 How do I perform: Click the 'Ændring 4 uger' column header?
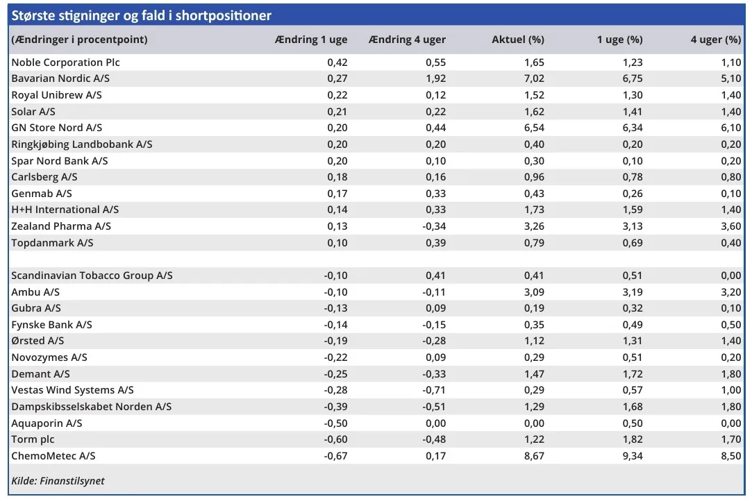[x=408, y=40]
